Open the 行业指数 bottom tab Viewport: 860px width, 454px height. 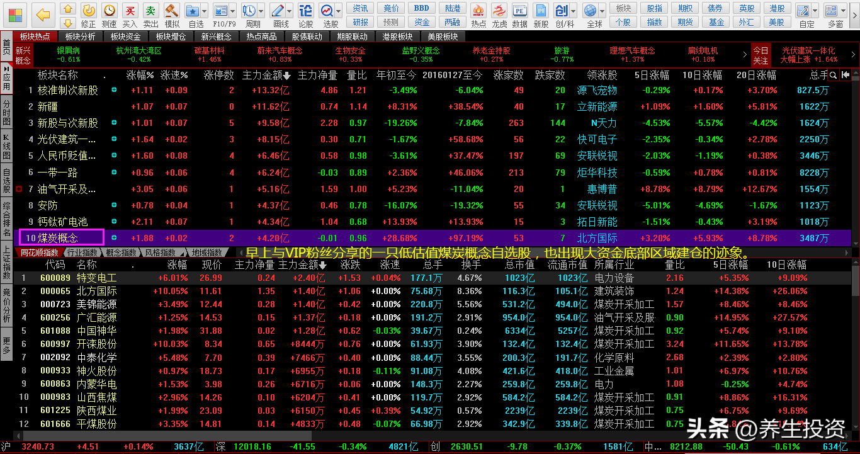point(82,253)
